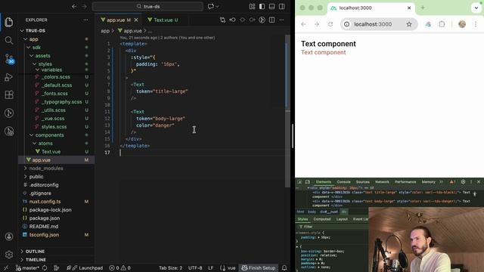The width and height of the screenshot is (484, 272).
Task: Click errors and warnings count in status bar
Action: coord(119,268)
